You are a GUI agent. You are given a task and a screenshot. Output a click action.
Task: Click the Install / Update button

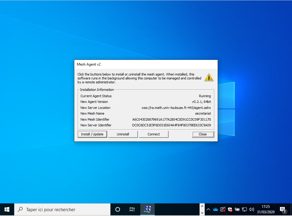92,134
